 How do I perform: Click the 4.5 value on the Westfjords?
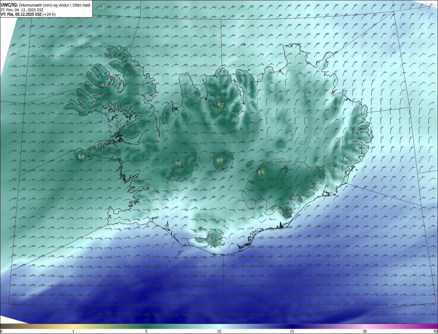tap(104, 85)
